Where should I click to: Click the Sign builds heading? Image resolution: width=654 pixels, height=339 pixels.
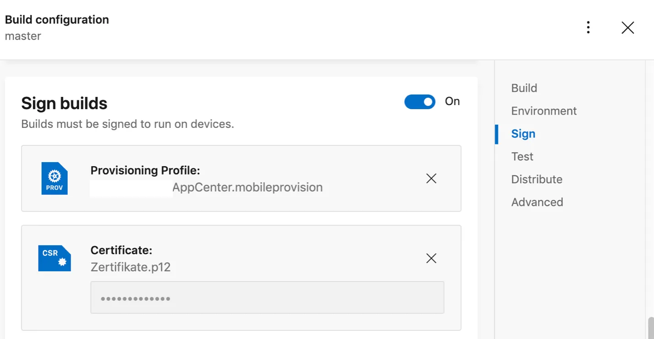64,103
